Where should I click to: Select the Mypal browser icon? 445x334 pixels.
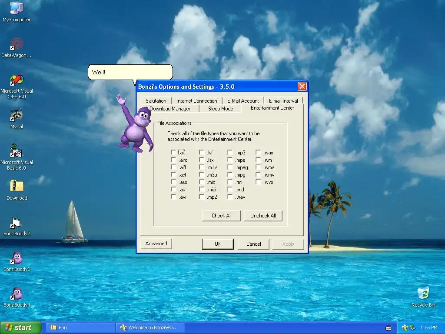(x=17, y=119)
